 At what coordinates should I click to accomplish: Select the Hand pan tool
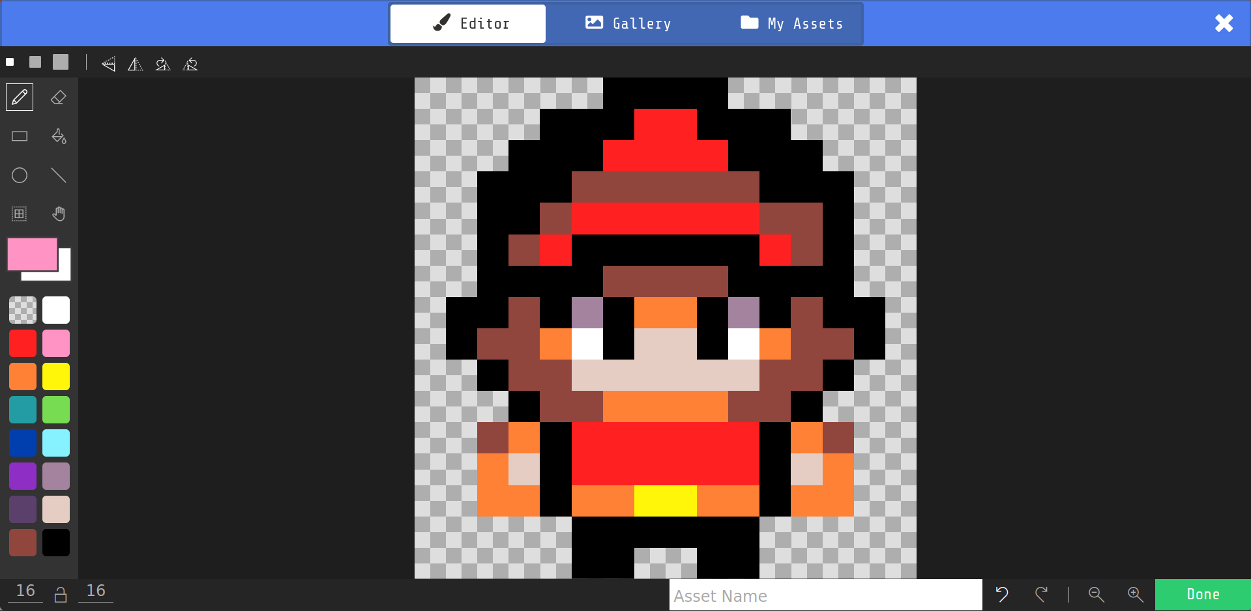pos(59,214)
